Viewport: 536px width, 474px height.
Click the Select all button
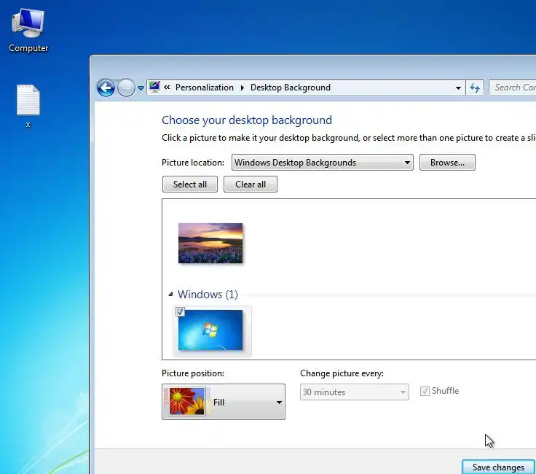[190, 184]
